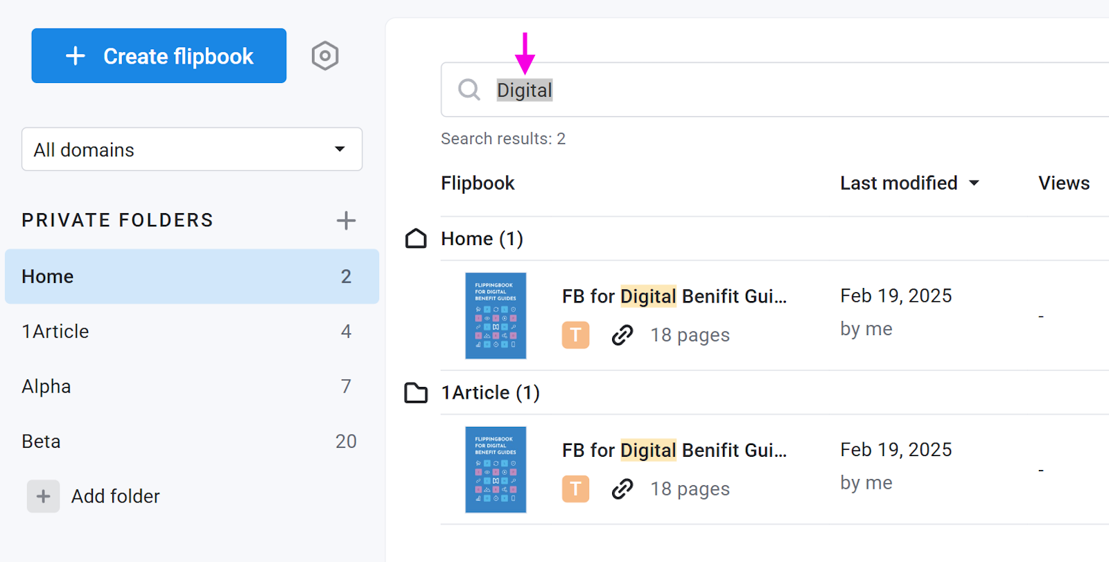The image size is (1109, 562).
Task: Add a private folder with the plus icon
Action: [x=346, y=221]
